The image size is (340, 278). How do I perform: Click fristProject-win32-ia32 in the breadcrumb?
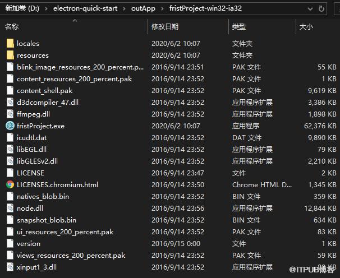tap(205, 8)
